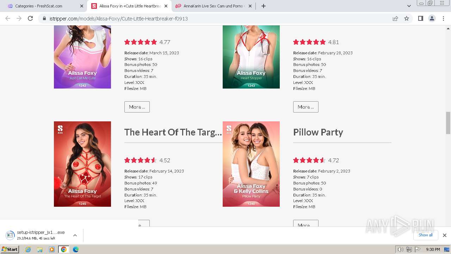
Task: Bookmark this page with the star icon
Action: (407, 18)
